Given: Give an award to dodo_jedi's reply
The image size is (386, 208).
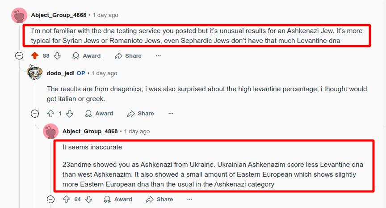Looking at the screenshot, I should (99, 114).
